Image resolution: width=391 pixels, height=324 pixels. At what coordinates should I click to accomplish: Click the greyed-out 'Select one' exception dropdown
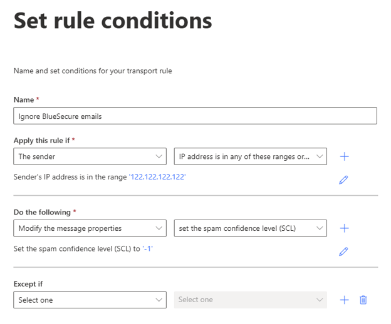pos(251,300)
